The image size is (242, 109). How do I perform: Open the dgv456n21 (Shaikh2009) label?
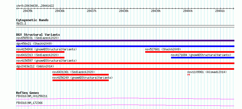(x=34, y=44)
